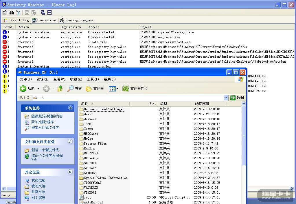This screenshot has height=204, width=296.
Task: Collapse the 系统任务 panel
Action: point(70,108)
